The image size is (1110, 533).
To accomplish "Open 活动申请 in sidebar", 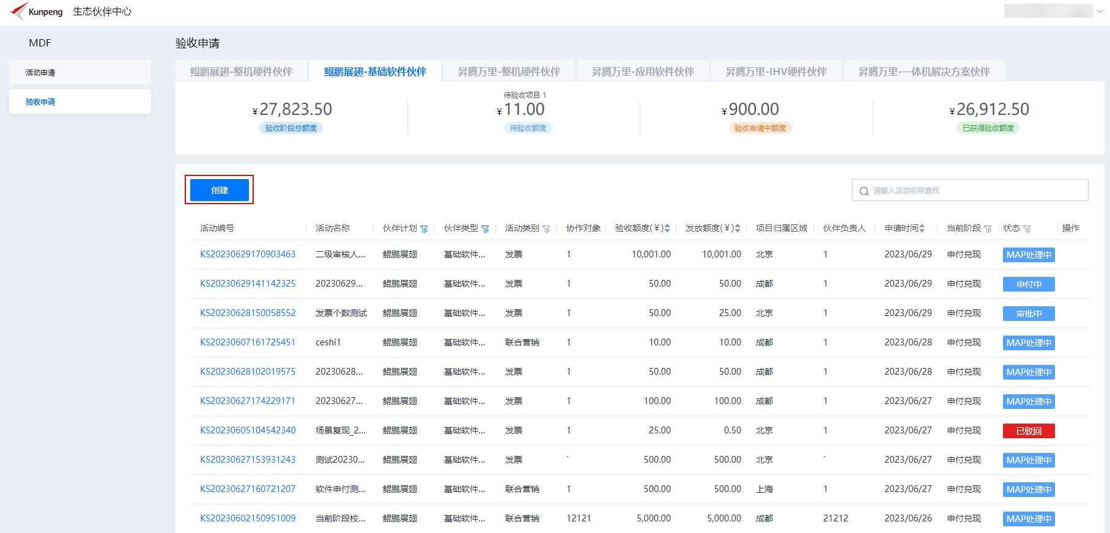I will click(x=80, y=72).
